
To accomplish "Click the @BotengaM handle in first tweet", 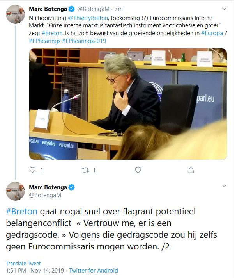I will click(93, 9).
